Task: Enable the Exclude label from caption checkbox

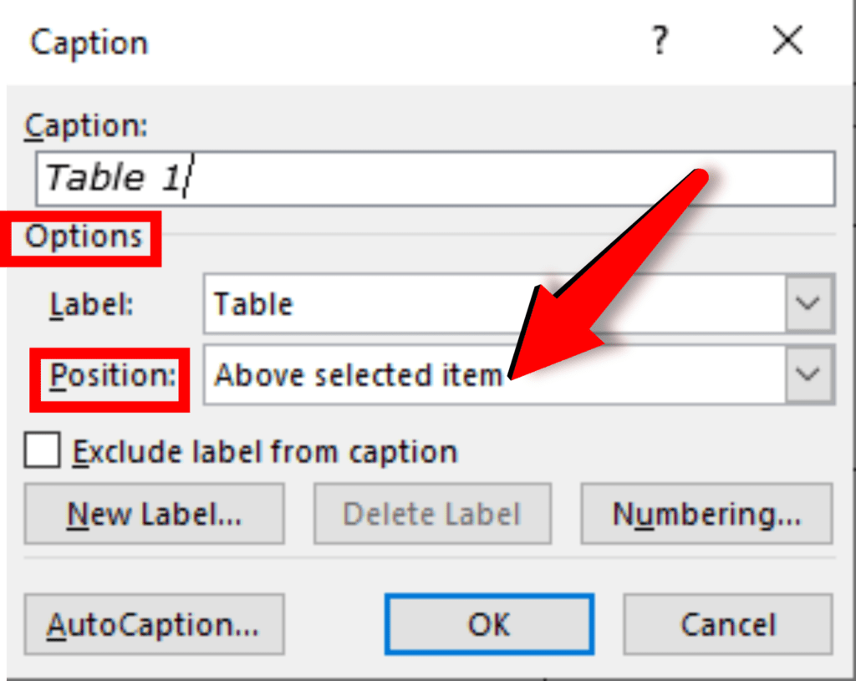Action: point(41,452)
